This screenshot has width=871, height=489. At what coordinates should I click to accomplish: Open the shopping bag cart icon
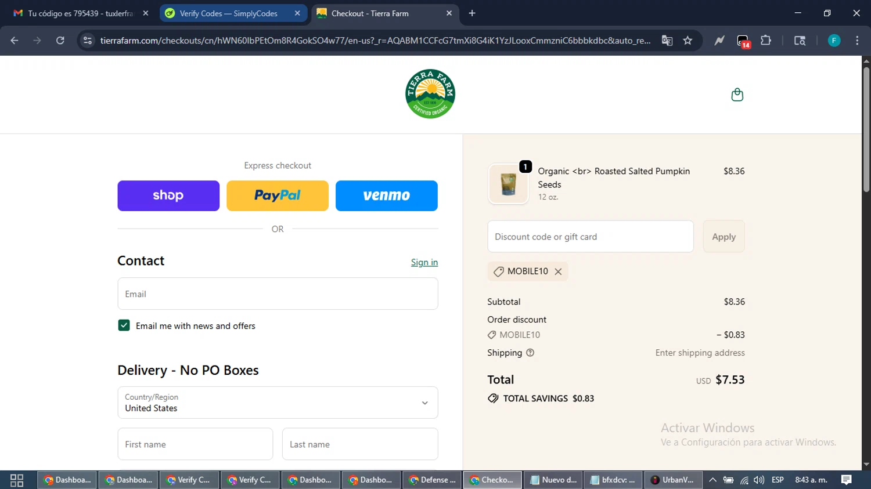pos(737,95)
